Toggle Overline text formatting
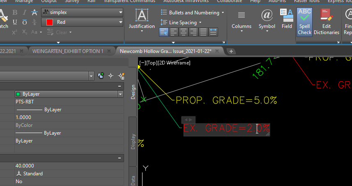Viewport: 352px width, 186px height. pos(25,22)
